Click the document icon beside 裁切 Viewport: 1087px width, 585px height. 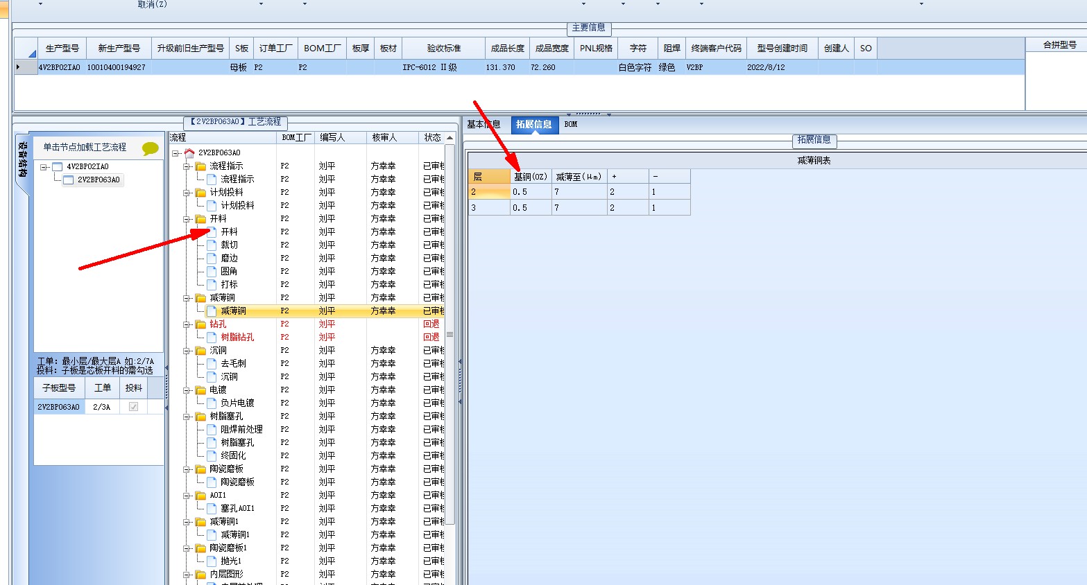click(x=212, y=245)
